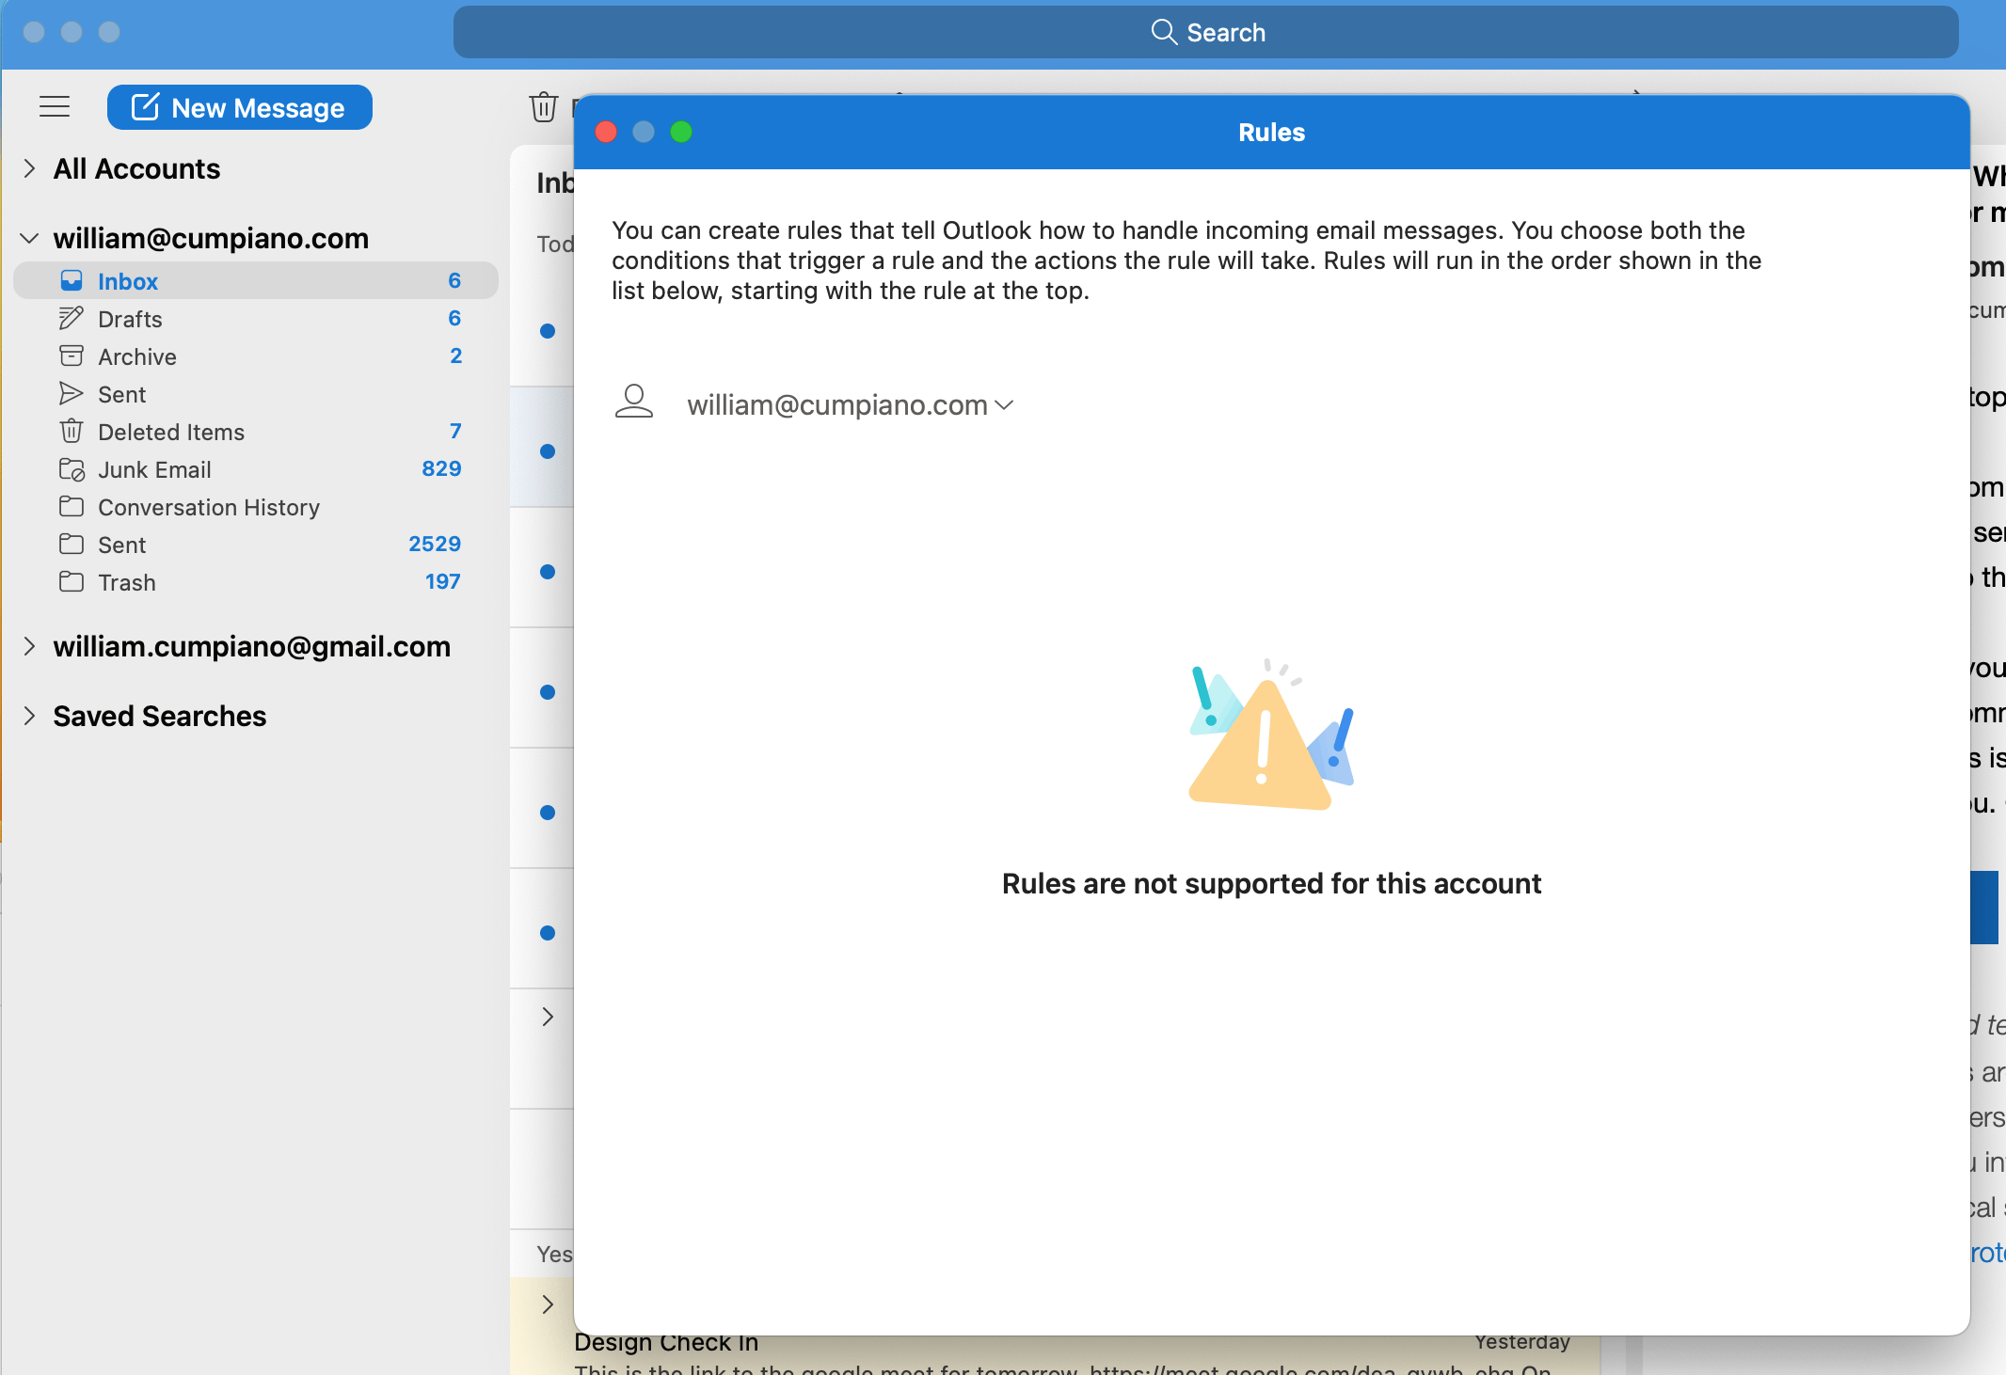Open the Deleted Items folder
2006x1375 pixels.
pyautogui.click(x=256, y=432)
